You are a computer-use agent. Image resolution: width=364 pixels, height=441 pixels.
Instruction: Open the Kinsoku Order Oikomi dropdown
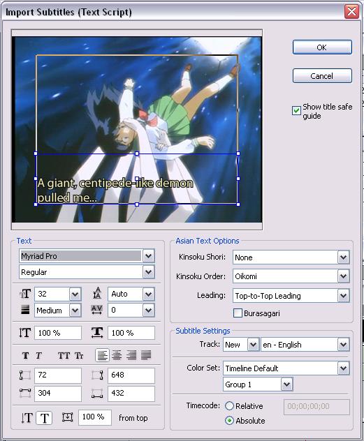tap(343, 276)
